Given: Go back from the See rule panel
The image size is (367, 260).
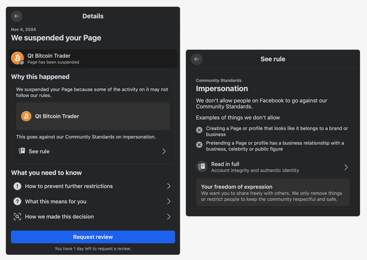Looking at the screenshot, I should (197, 59).
